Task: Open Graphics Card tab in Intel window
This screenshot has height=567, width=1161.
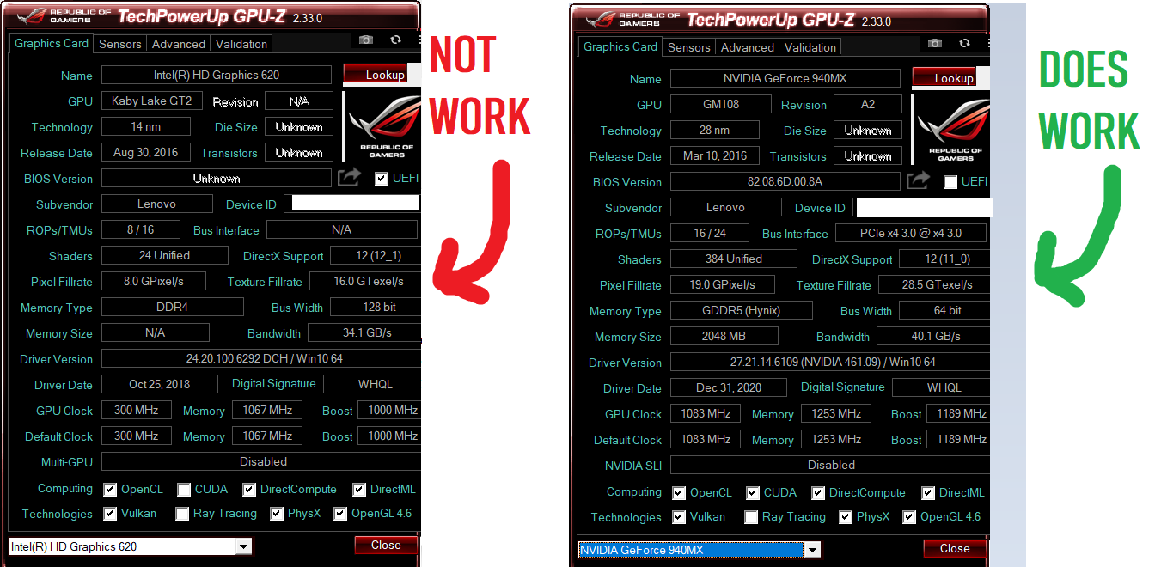Action: click(x=52, y=43)
